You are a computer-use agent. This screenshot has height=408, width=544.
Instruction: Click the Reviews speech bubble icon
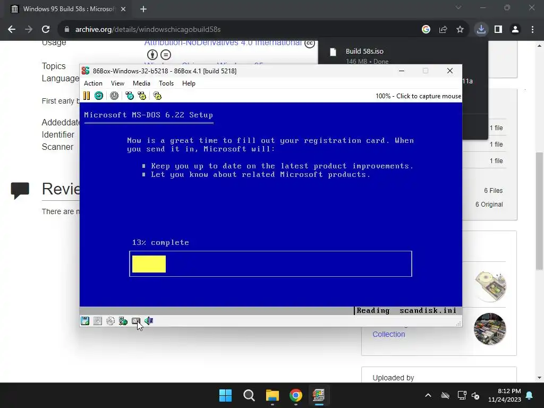click(20, 191)
